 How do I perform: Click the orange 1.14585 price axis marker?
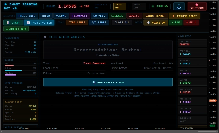tap(213, 100)
